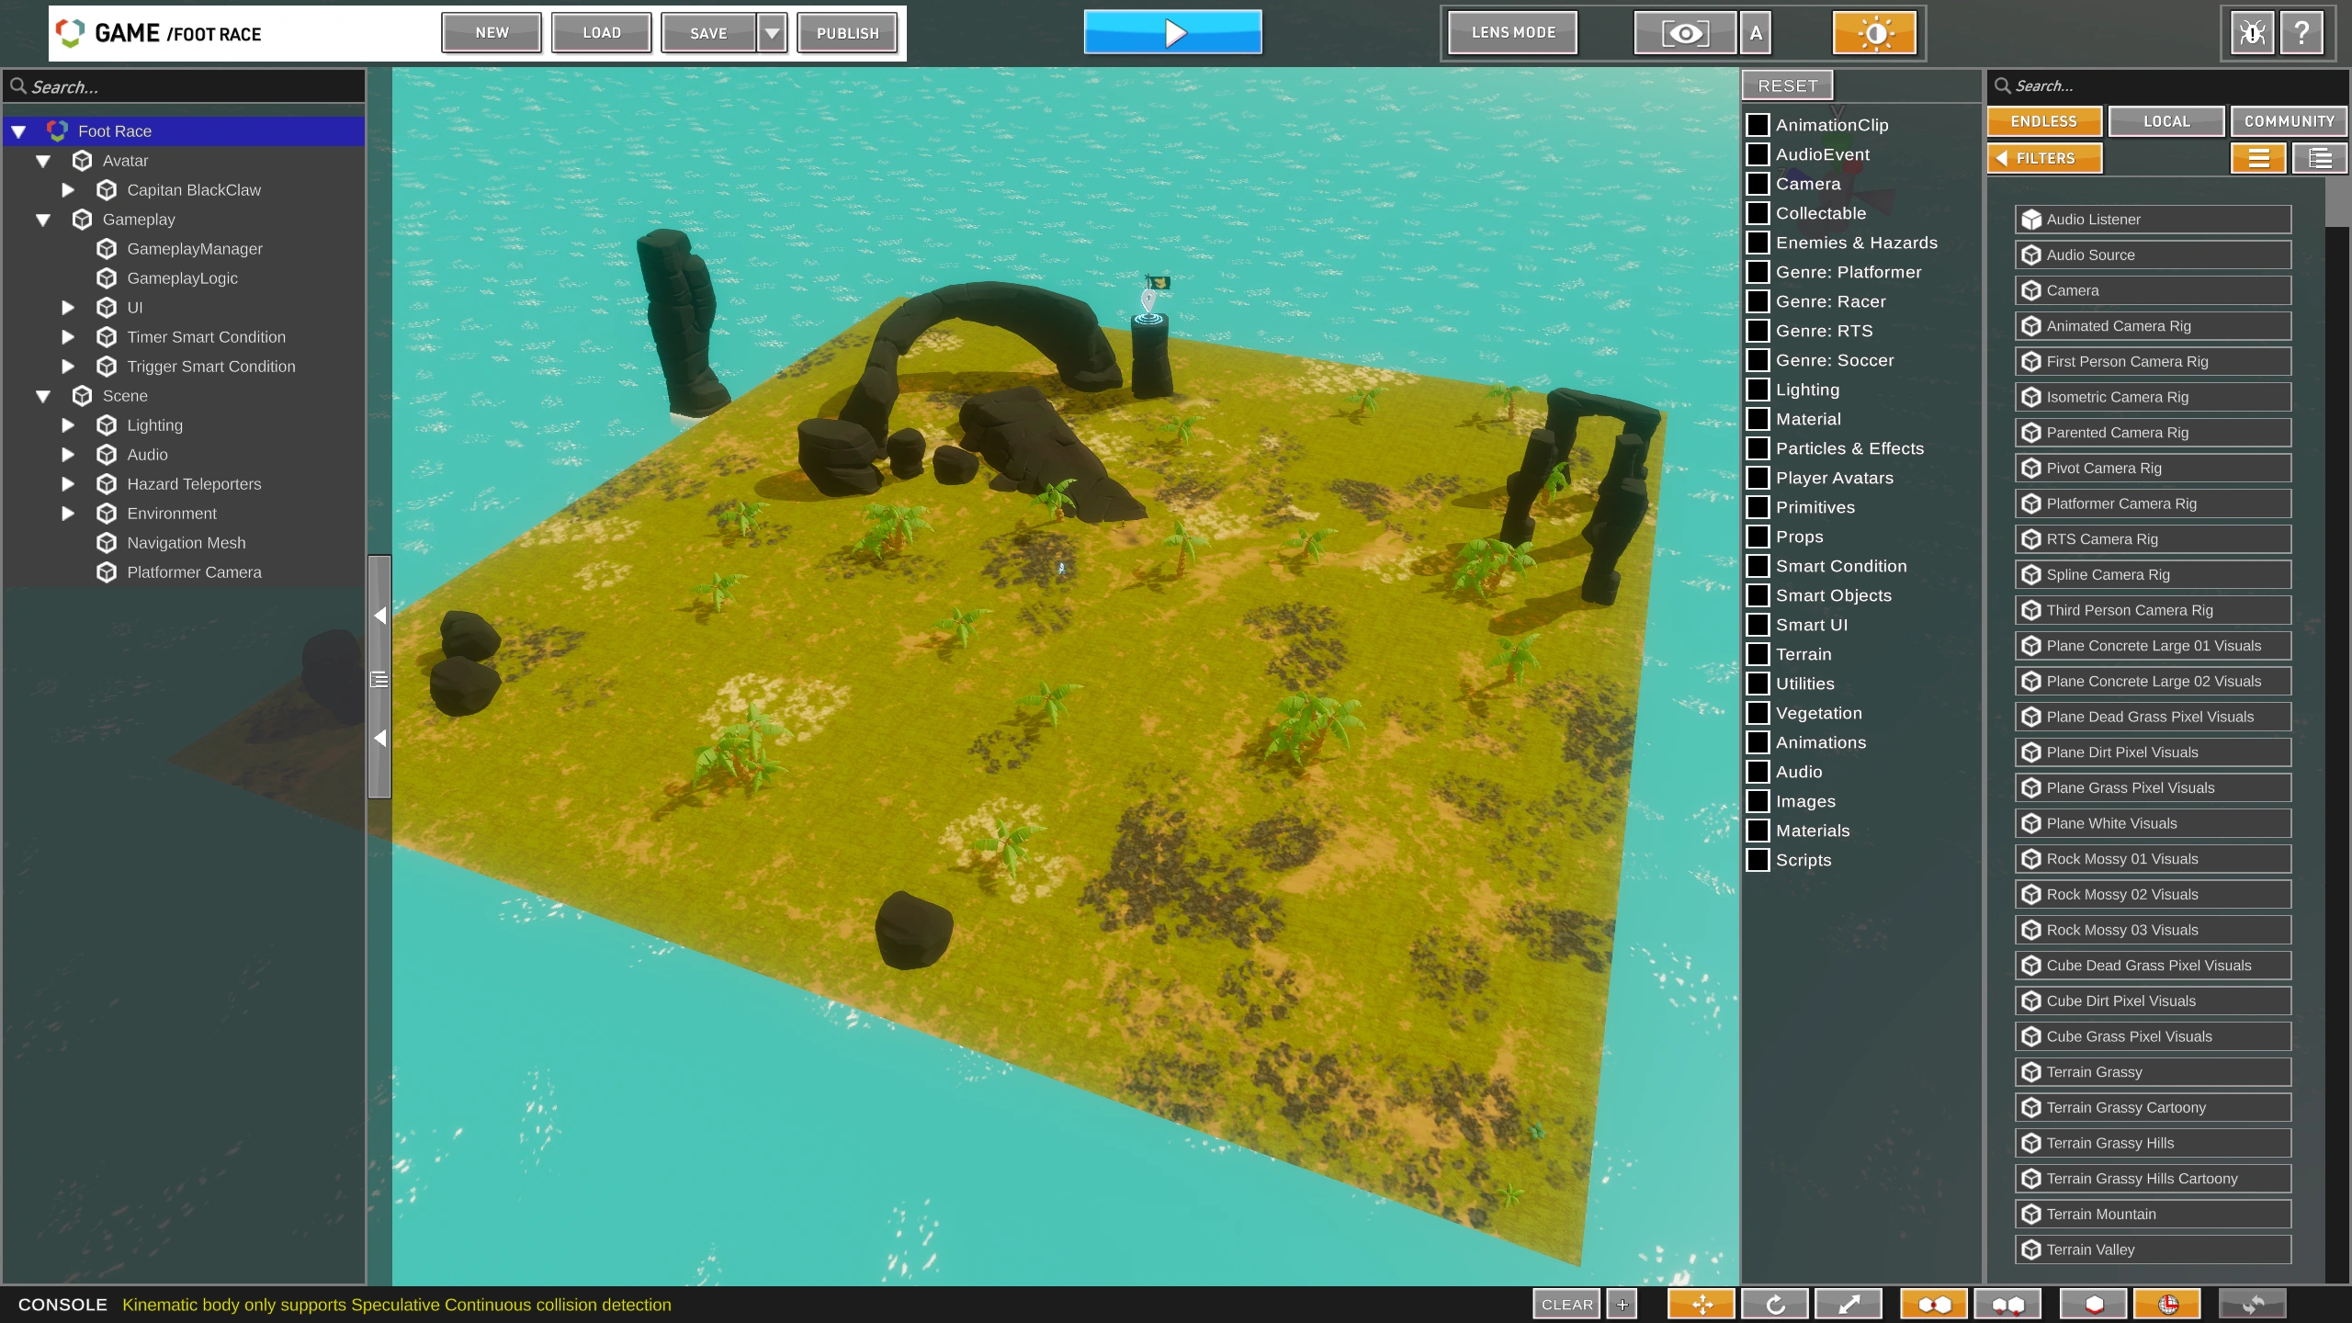Open the Save dropdown arrow
The height and width of the screenshot is (1323, 2352).
773,34
